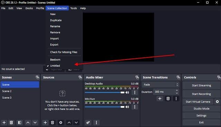The image size is (221, 127).
Task: Open transition properties three-dot menu
Action: (x=176, y=99)
